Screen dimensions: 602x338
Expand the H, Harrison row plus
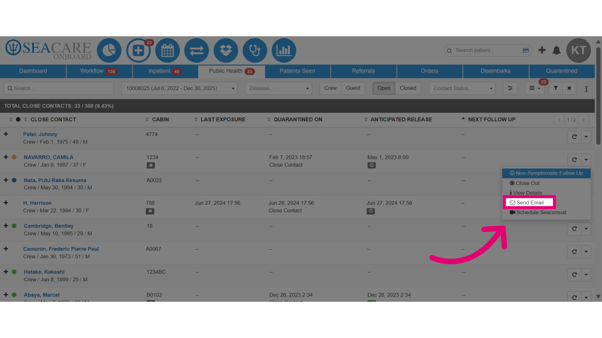tap(6, 203)
